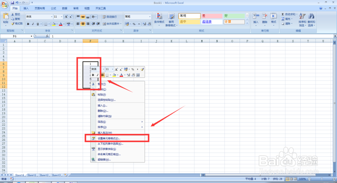337x183 pixels.
Task: Click the Paste (粘贴) clipboard icon
Action: (6, 16)
